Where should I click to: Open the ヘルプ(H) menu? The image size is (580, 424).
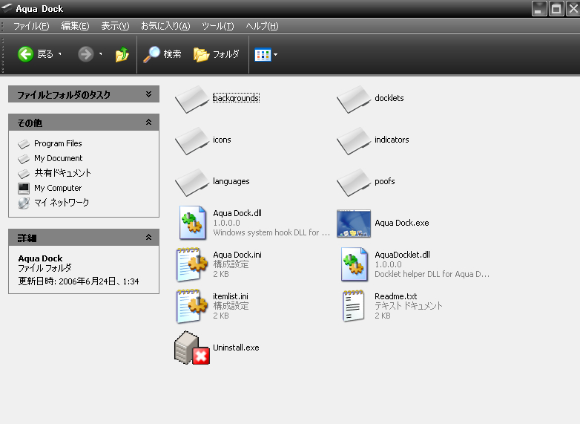(262, 26)
